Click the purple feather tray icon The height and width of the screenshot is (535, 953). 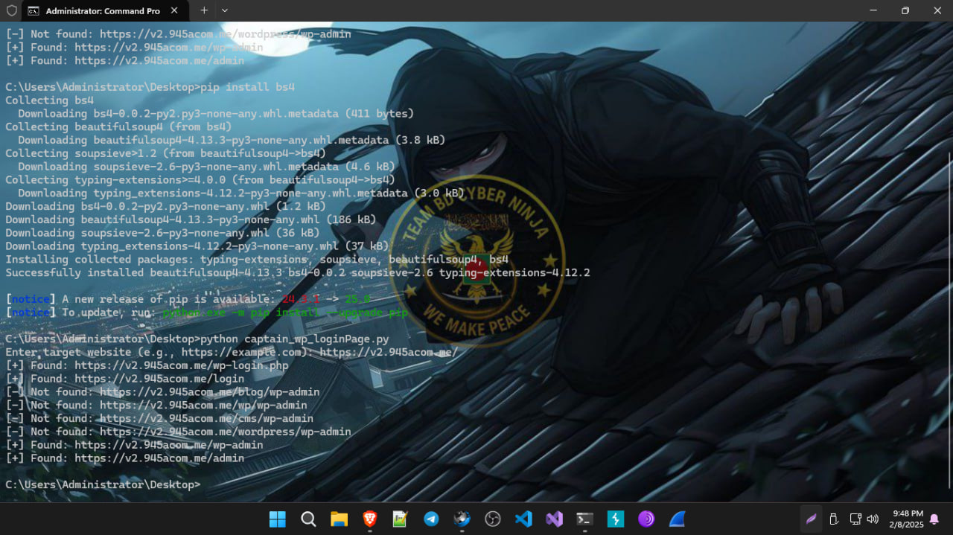[x=812, y=519]
